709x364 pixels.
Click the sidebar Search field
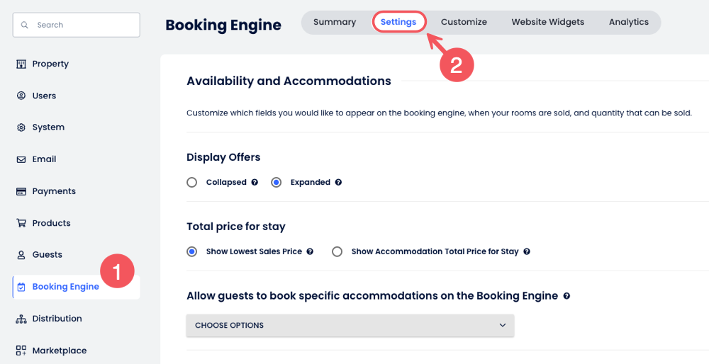(x=77, y=25)
